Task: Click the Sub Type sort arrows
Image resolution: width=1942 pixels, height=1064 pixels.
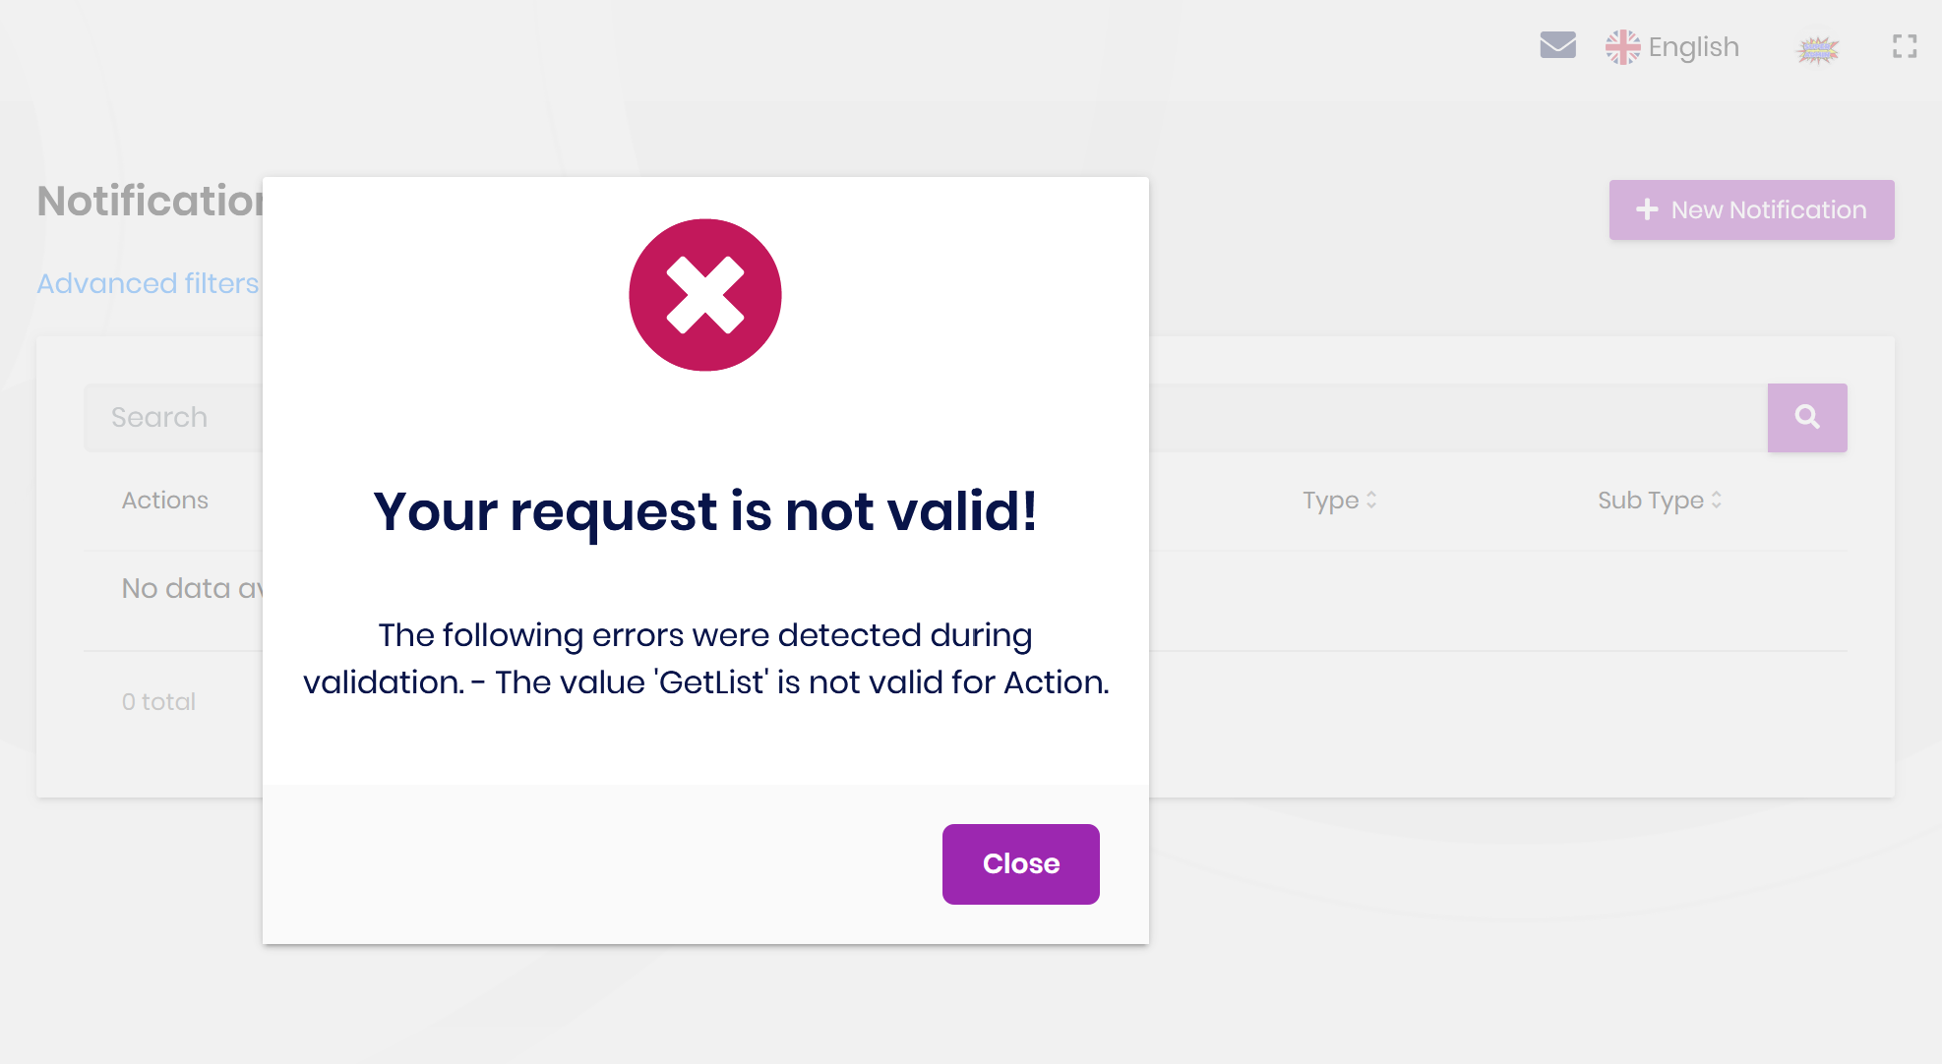Action: point(1717,501)
